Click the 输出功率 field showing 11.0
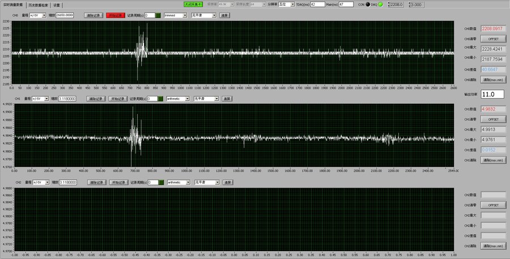 coord(492,94)
